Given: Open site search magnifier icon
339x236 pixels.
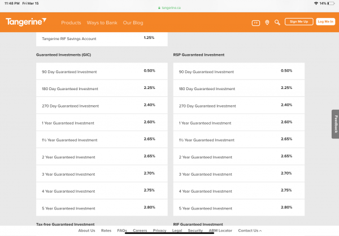Looking at the screenshot, I should coord(277,23).
